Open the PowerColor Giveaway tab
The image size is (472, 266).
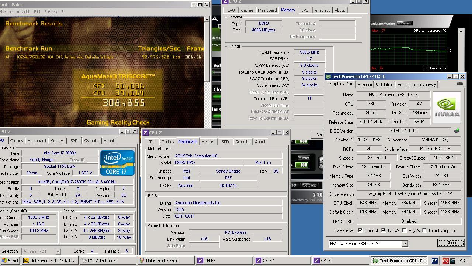[417, 84]
